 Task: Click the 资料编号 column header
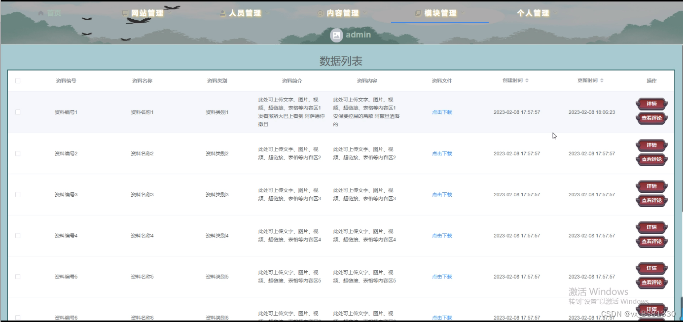66,80
